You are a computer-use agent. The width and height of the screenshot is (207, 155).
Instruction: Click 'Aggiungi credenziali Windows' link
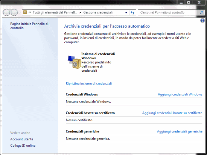click(x=180, y=94)
